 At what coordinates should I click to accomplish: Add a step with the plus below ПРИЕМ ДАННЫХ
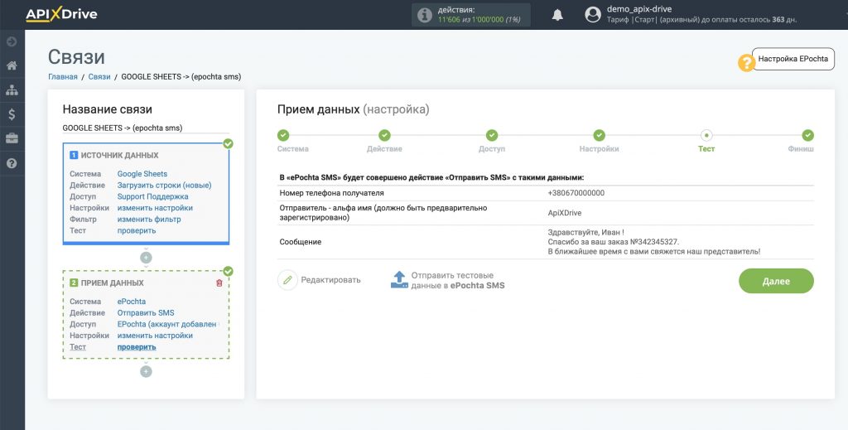coord(146,371)
